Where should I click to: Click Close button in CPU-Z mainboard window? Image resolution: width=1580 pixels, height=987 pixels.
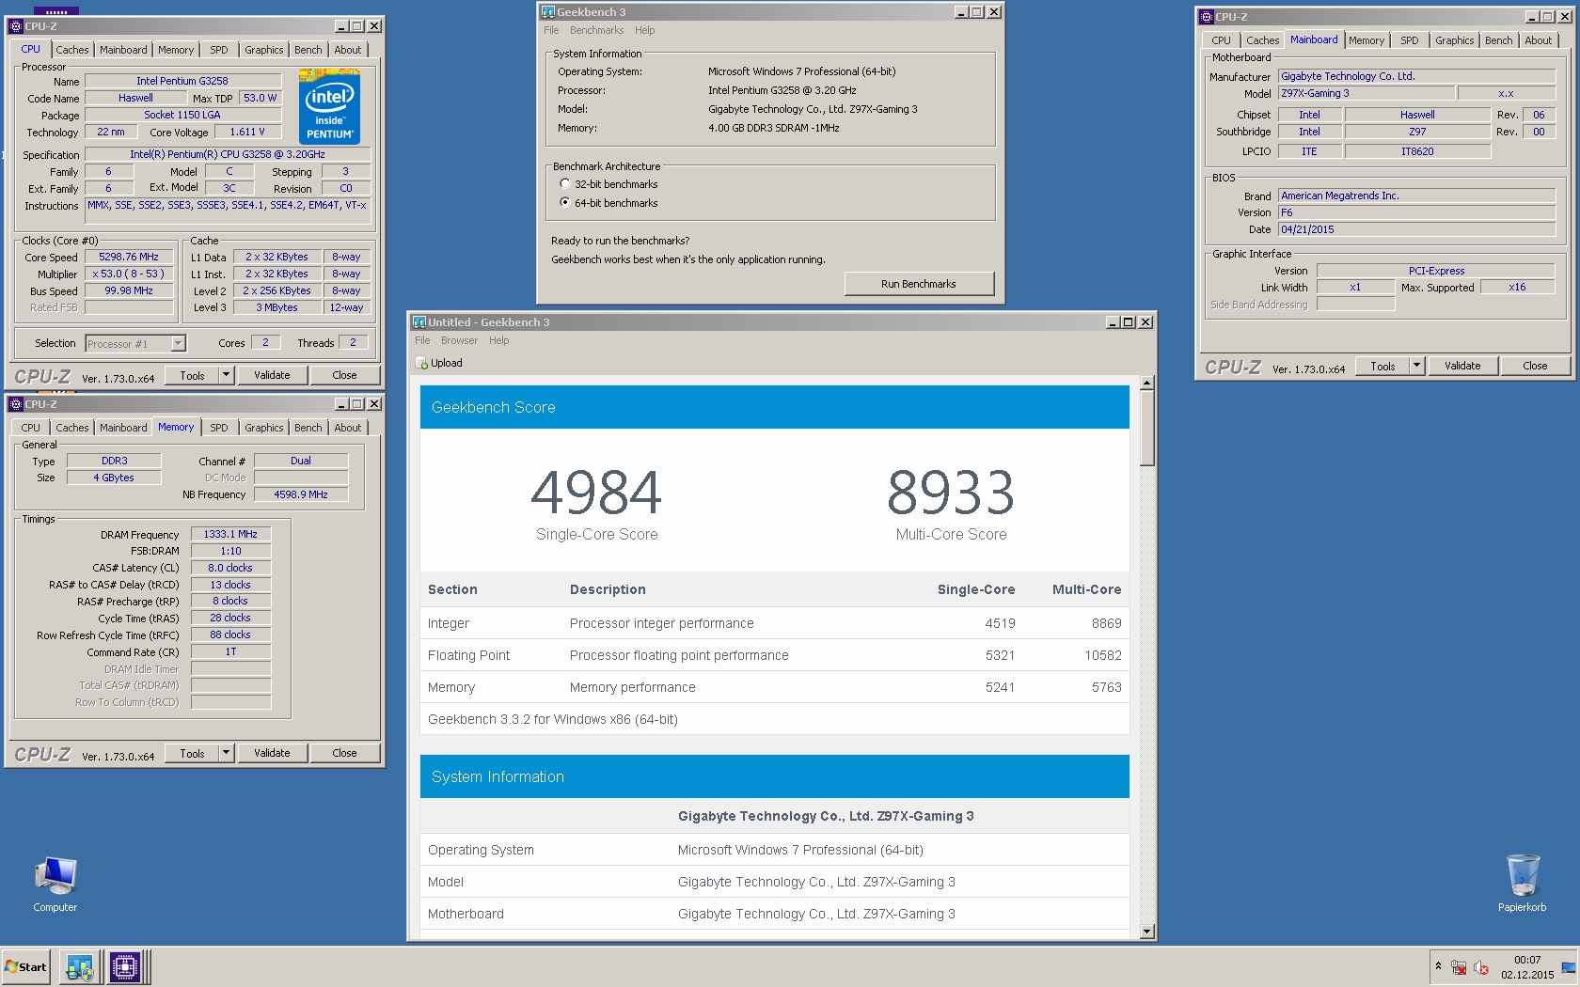tap(1535, 367)
